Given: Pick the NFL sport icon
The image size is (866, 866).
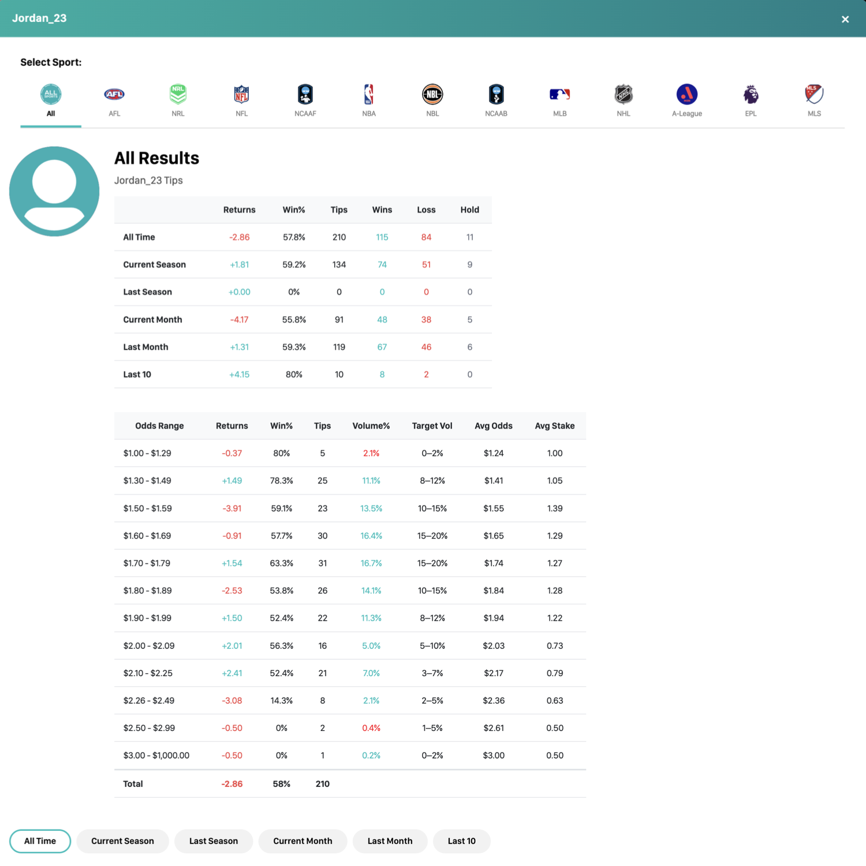Looking at the screenshot, I should [241, 94].
